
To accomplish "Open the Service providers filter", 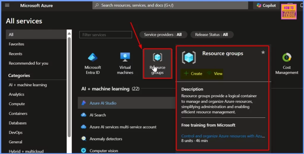I will pyautogui.click(x=163, y=35).
